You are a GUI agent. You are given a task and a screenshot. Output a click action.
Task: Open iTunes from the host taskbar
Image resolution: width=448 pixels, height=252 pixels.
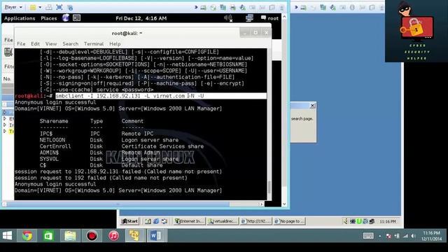pyautogui.click(x=113, y=236)
